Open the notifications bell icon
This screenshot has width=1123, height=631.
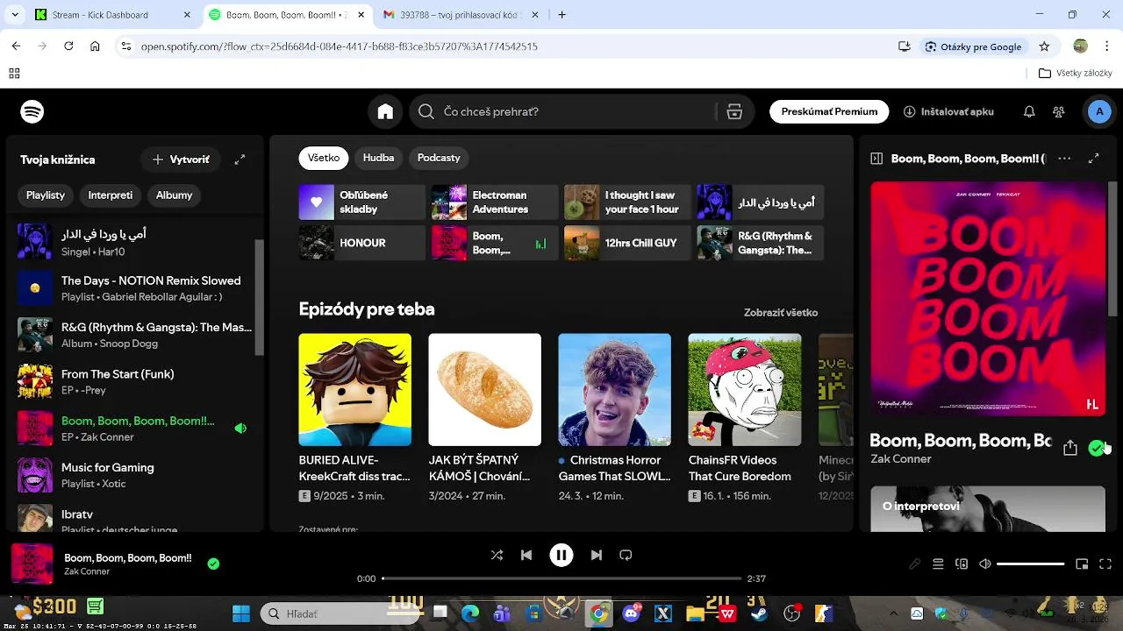click(1029, 111)
